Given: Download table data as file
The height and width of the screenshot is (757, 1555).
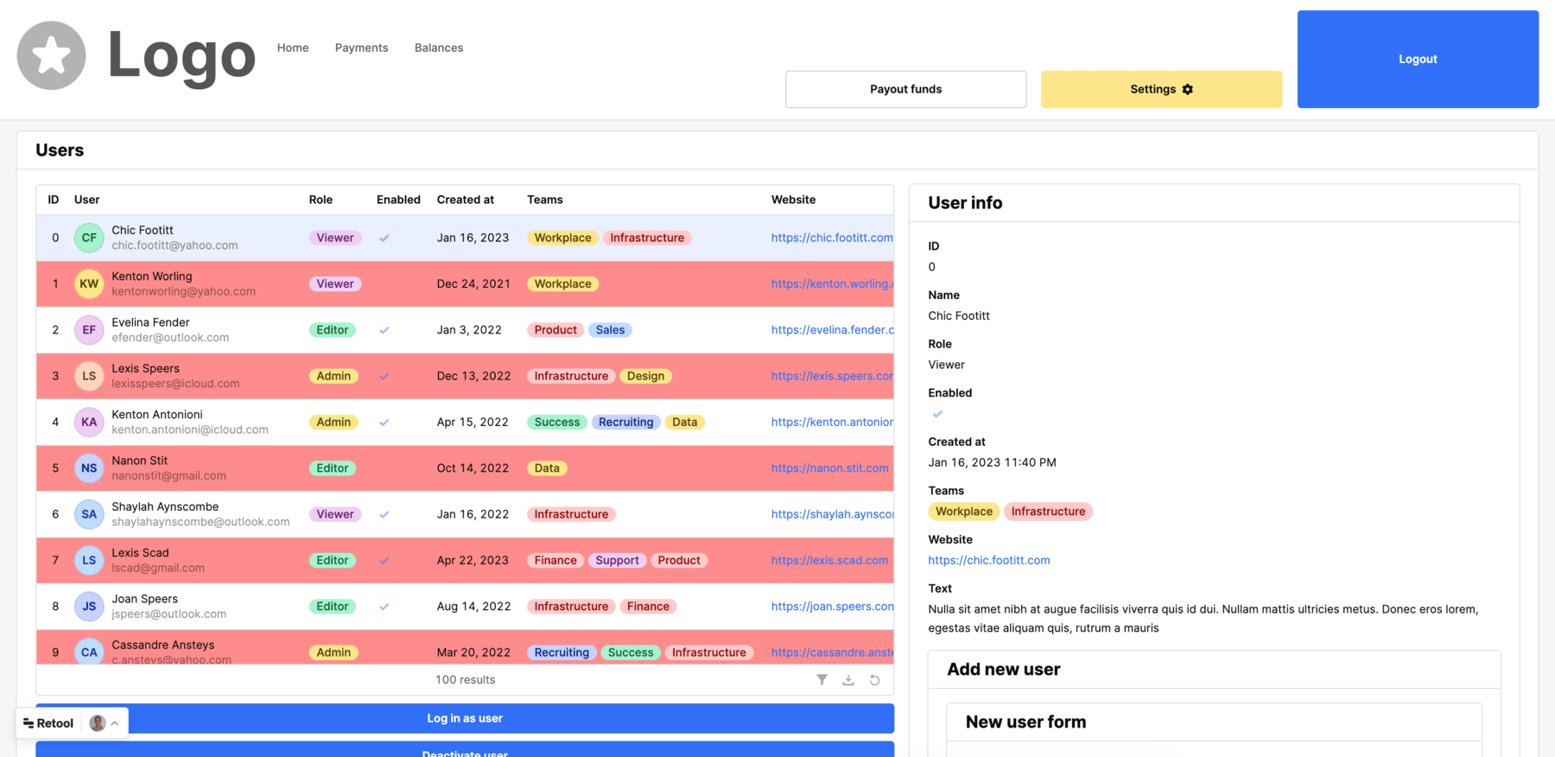Looking at the screenshot, I should click(848, 680).
